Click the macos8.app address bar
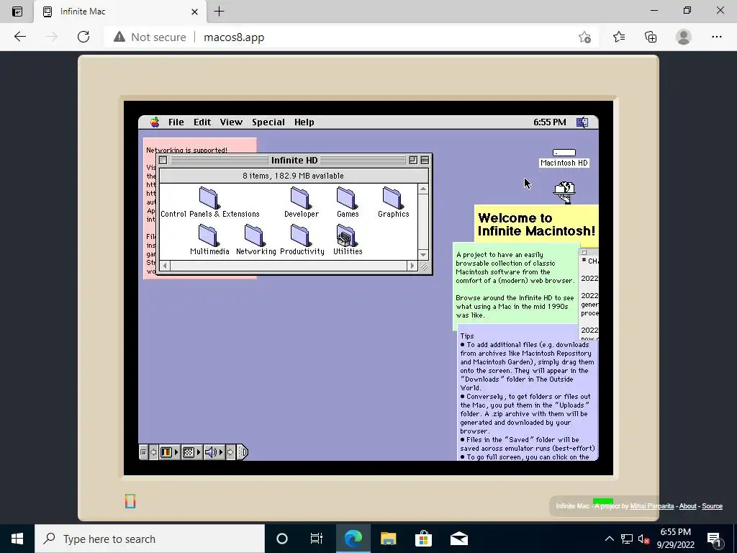The image size is (737, 553). coord(234,37)
